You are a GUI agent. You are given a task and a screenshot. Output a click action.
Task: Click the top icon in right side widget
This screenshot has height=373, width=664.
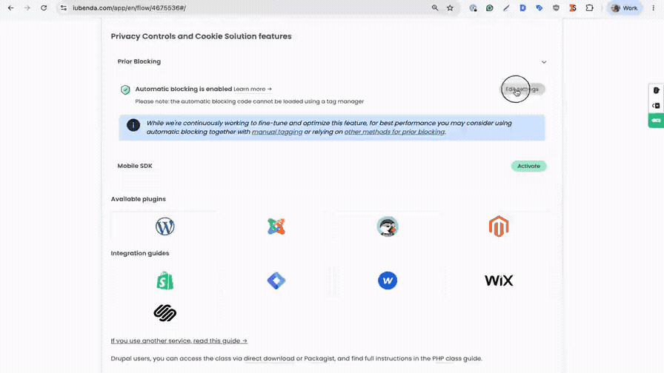coord(657,90)
